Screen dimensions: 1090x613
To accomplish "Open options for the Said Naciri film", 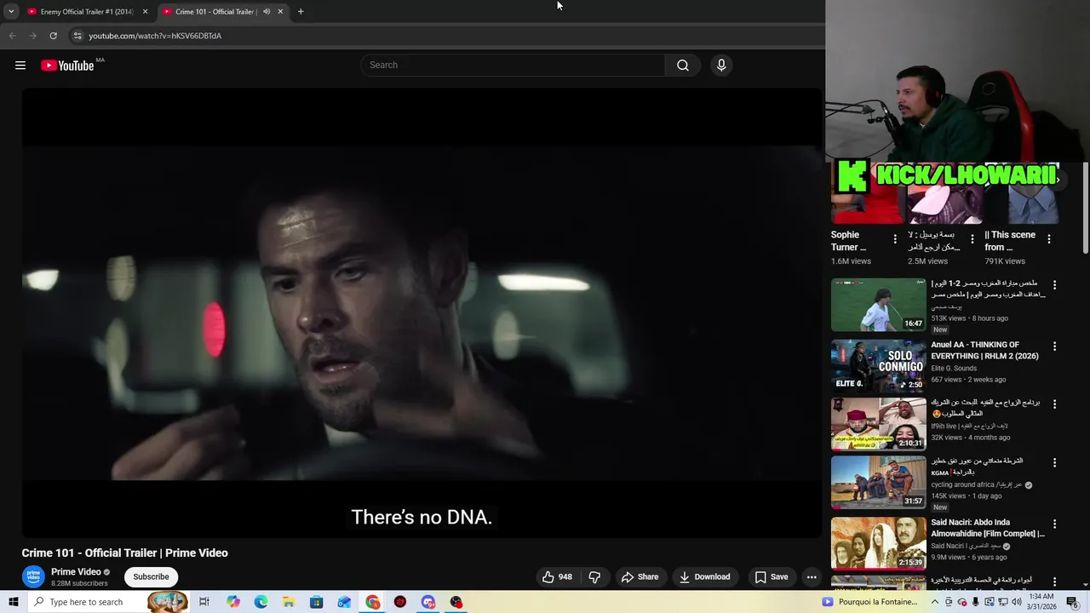I will (1055, 524).
